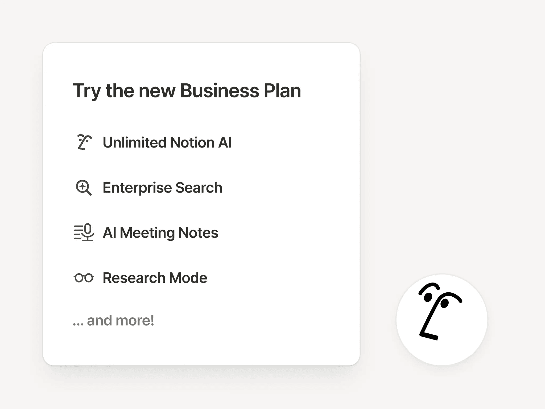This screenshot has width=545, height=409.
Task: Choose the AI Meeting Notes feature label
Action: pos(160,233)
